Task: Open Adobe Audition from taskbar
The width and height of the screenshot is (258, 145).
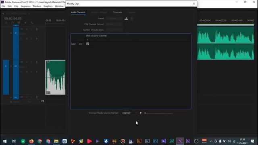Action: [x=172, y=141]
